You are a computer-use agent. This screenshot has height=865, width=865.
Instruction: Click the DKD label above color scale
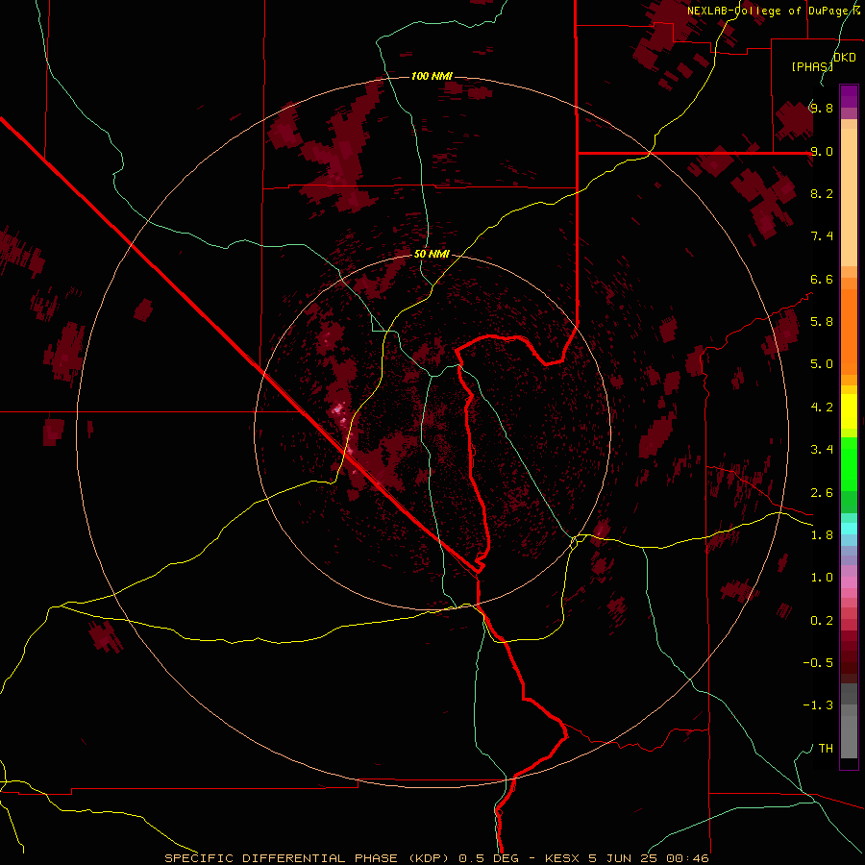coord(845,58)
